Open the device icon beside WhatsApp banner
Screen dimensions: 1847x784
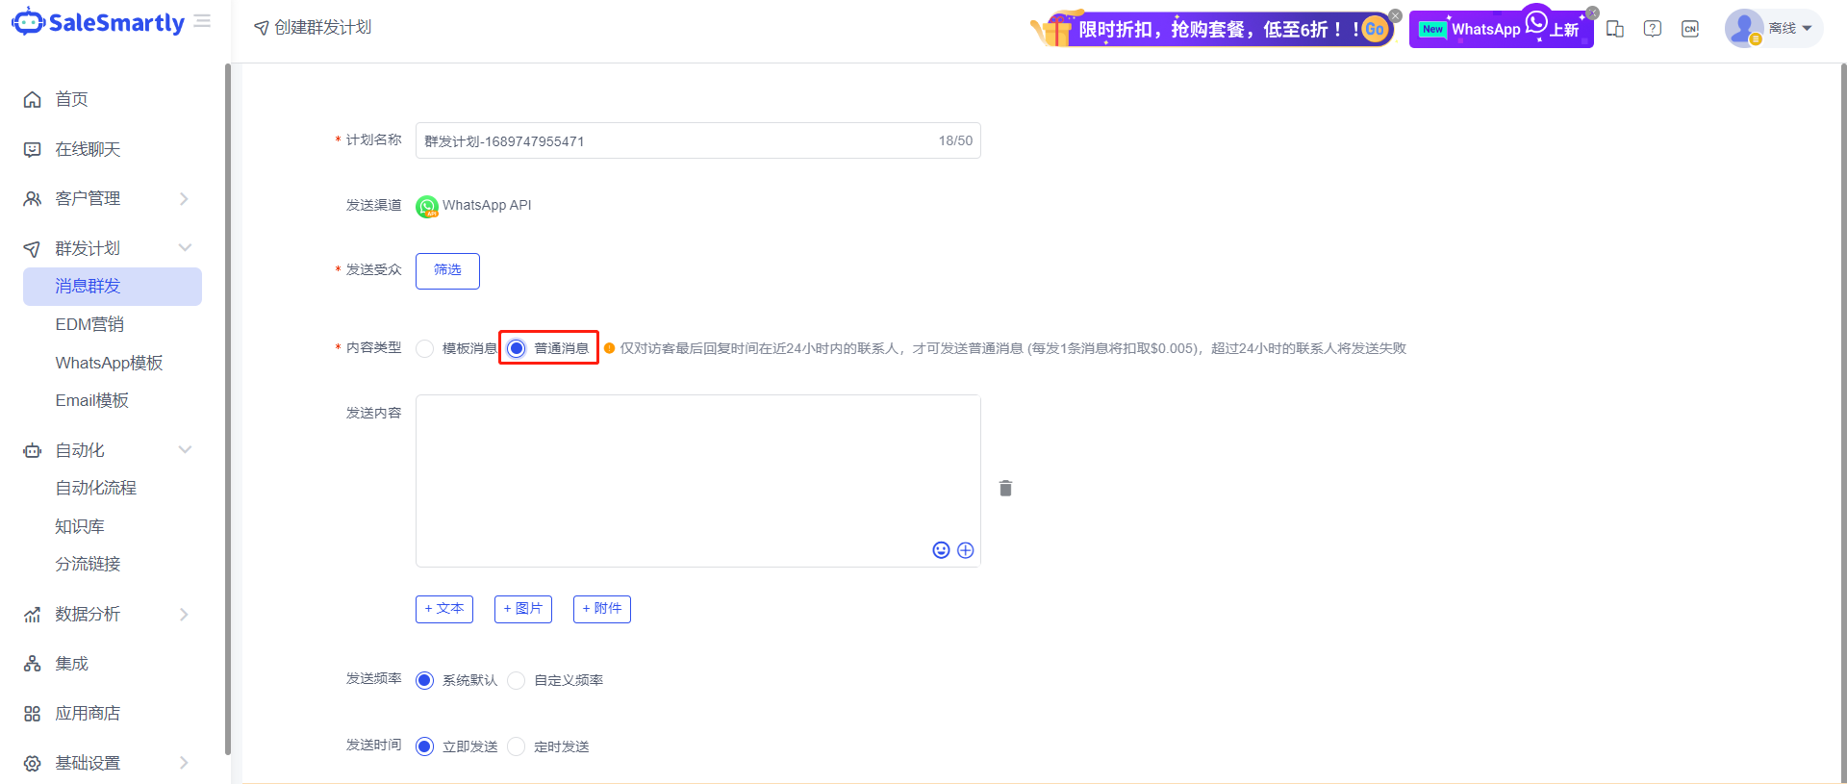point(1615,29)
